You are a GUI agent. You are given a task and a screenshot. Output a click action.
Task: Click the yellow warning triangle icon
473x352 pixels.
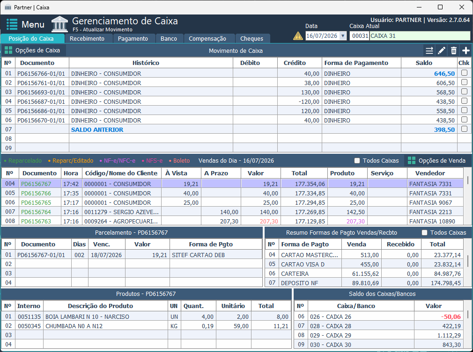pos(298,36)
